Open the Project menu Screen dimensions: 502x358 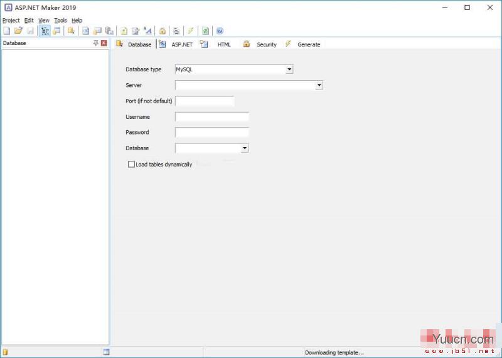[x=11, y=21]
